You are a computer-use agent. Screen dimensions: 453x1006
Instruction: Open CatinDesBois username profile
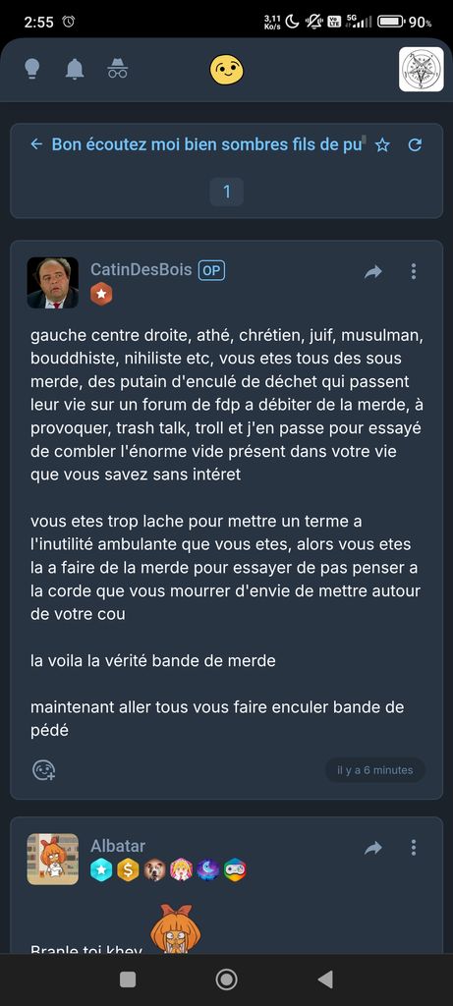point(142,269)
